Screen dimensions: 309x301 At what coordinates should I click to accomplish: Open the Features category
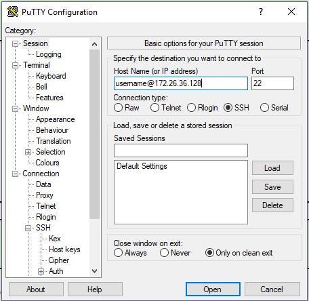pos(49,98)
